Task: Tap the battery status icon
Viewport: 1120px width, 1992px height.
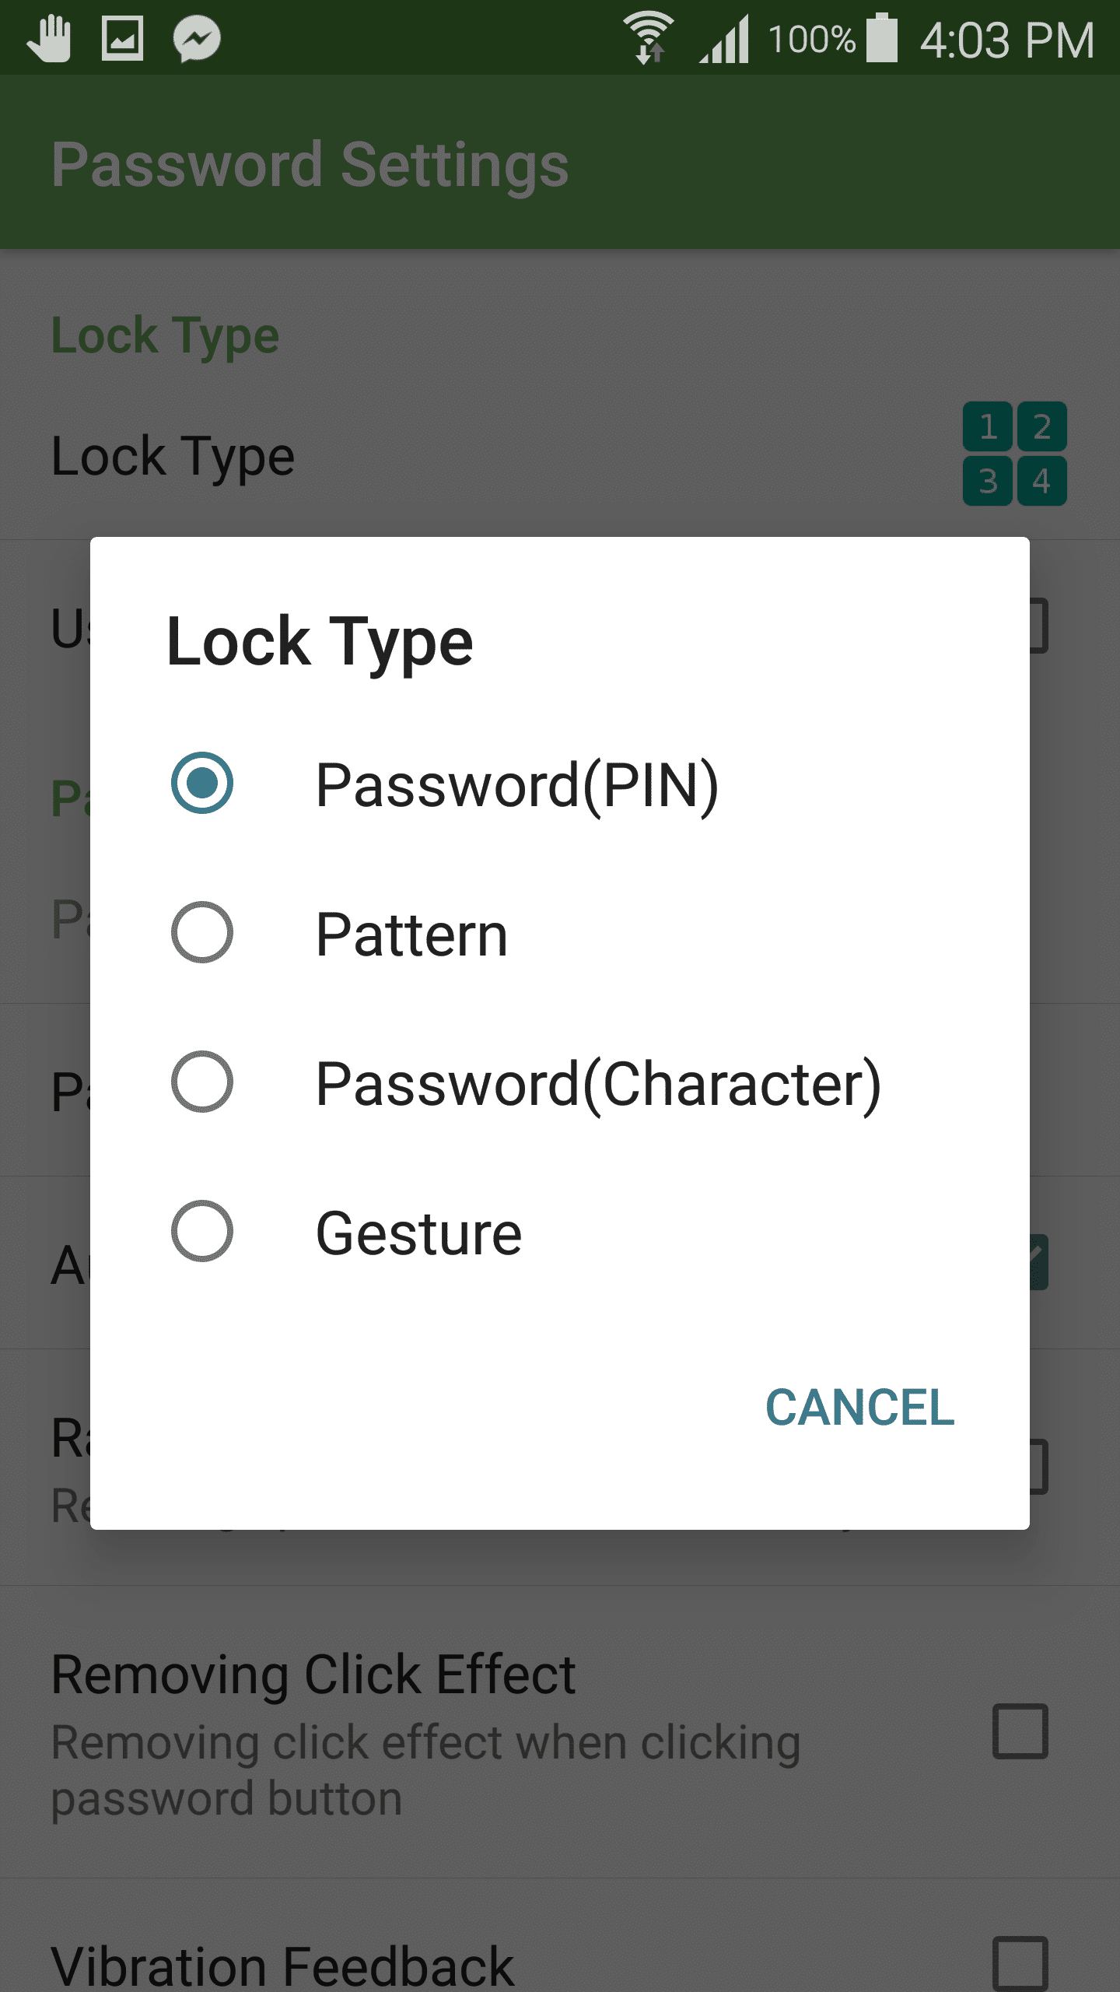Action: [882, 38]
